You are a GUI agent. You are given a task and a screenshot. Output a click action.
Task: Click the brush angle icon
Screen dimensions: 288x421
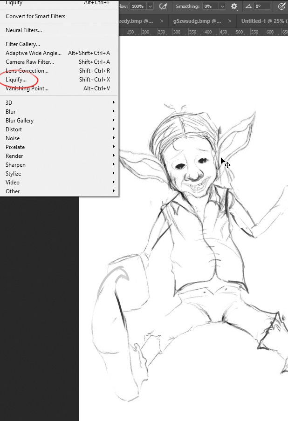(247, 7)
